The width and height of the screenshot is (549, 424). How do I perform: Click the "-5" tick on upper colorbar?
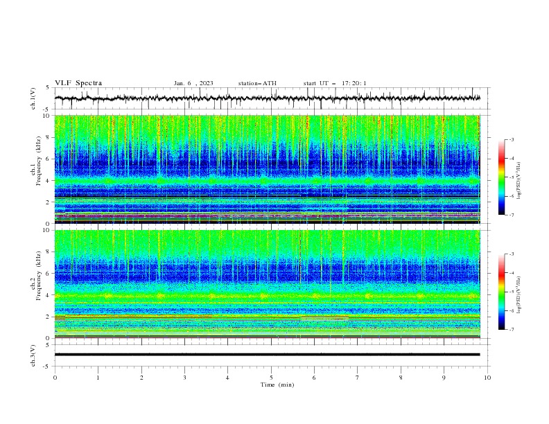click(x=511, y=177)
